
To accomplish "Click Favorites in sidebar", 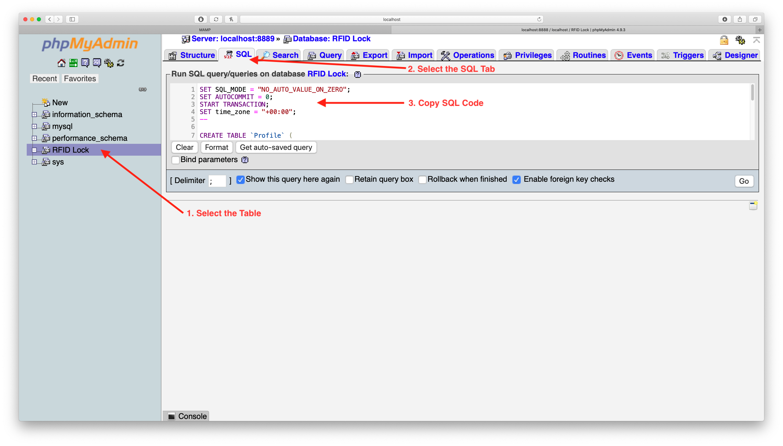I will [80, 79].
